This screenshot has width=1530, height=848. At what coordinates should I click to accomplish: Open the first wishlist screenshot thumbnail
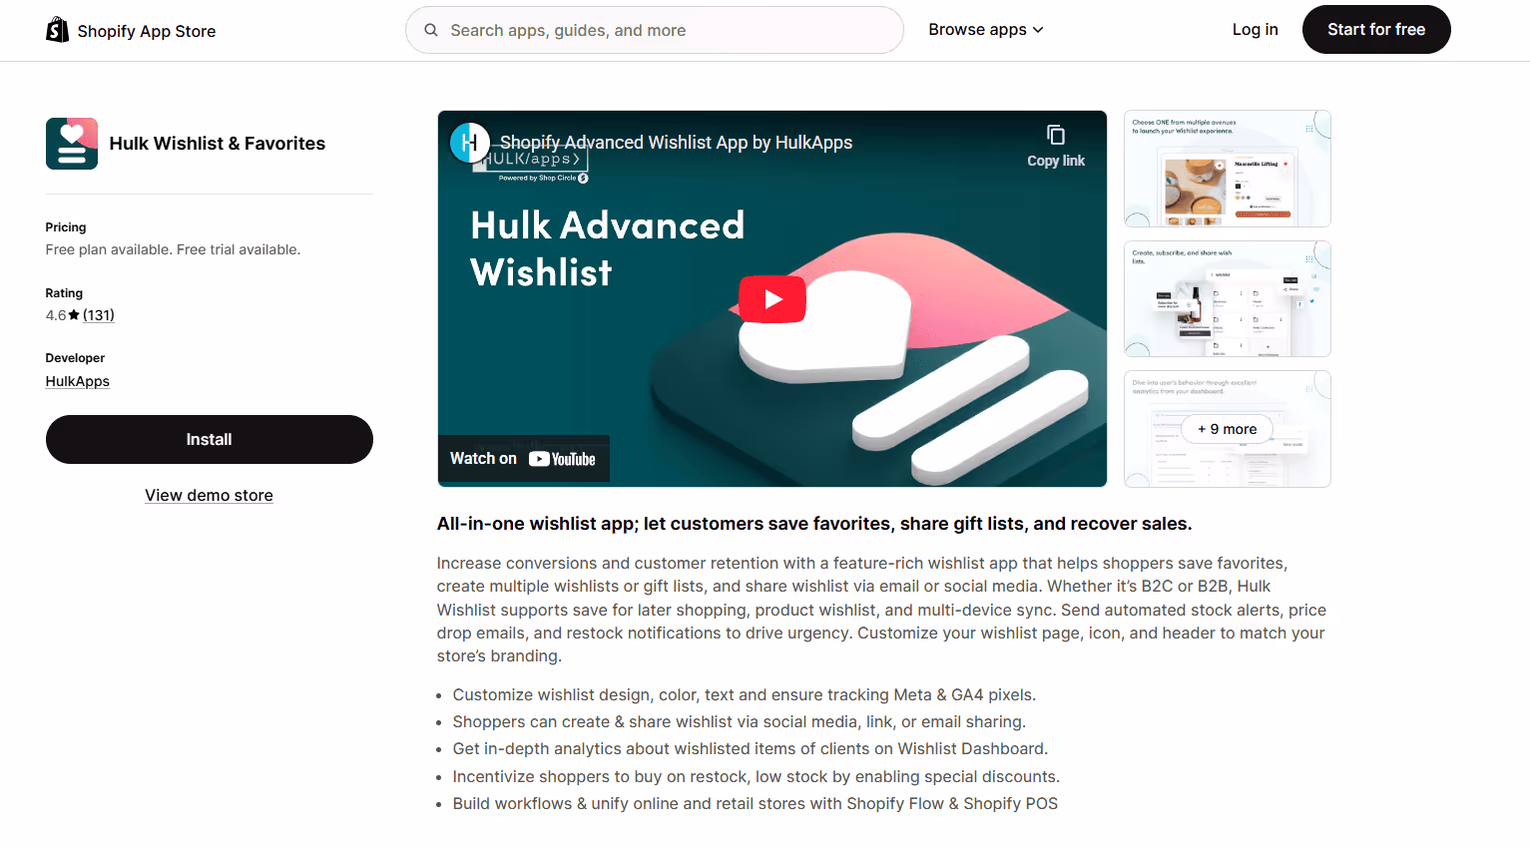1228,169
